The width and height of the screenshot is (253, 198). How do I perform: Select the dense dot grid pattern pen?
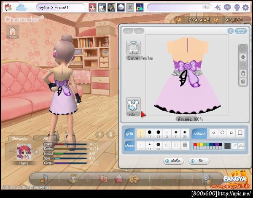176,146
